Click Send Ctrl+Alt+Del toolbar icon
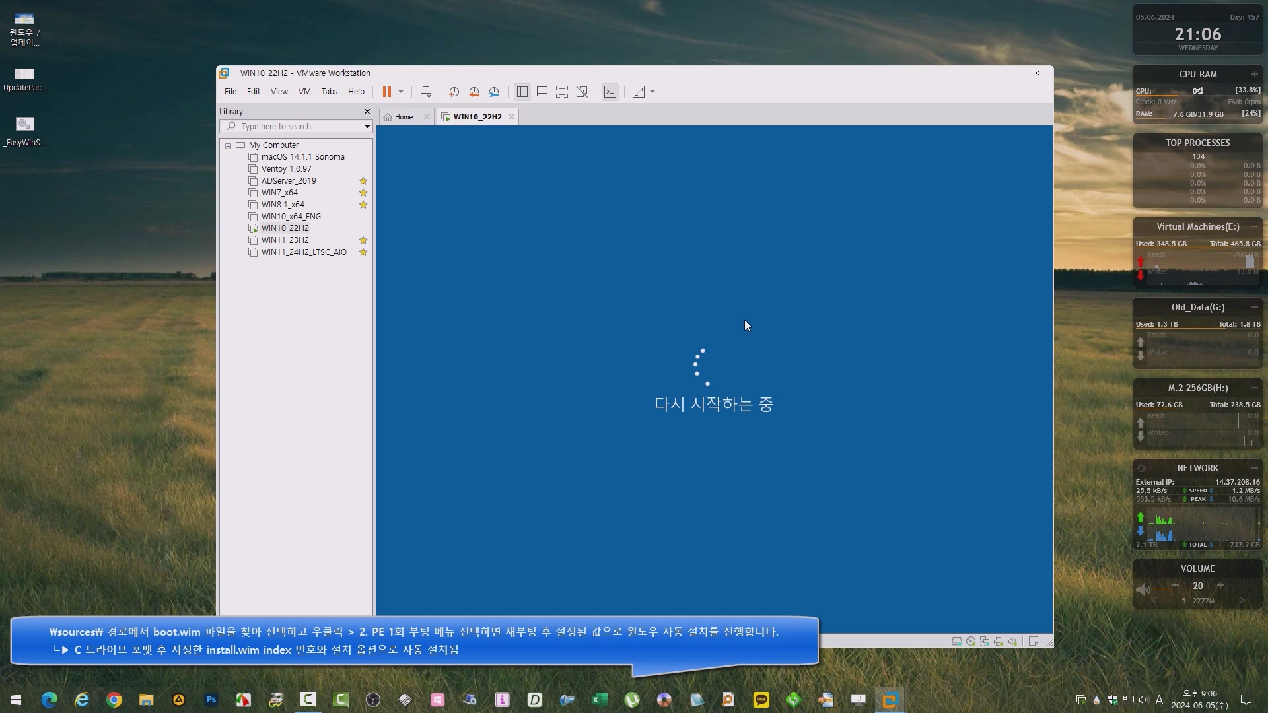 click(426, 92)
